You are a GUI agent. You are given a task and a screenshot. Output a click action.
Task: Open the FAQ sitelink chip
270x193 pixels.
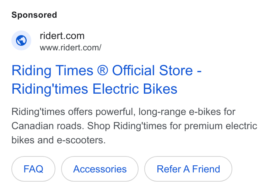33,169
